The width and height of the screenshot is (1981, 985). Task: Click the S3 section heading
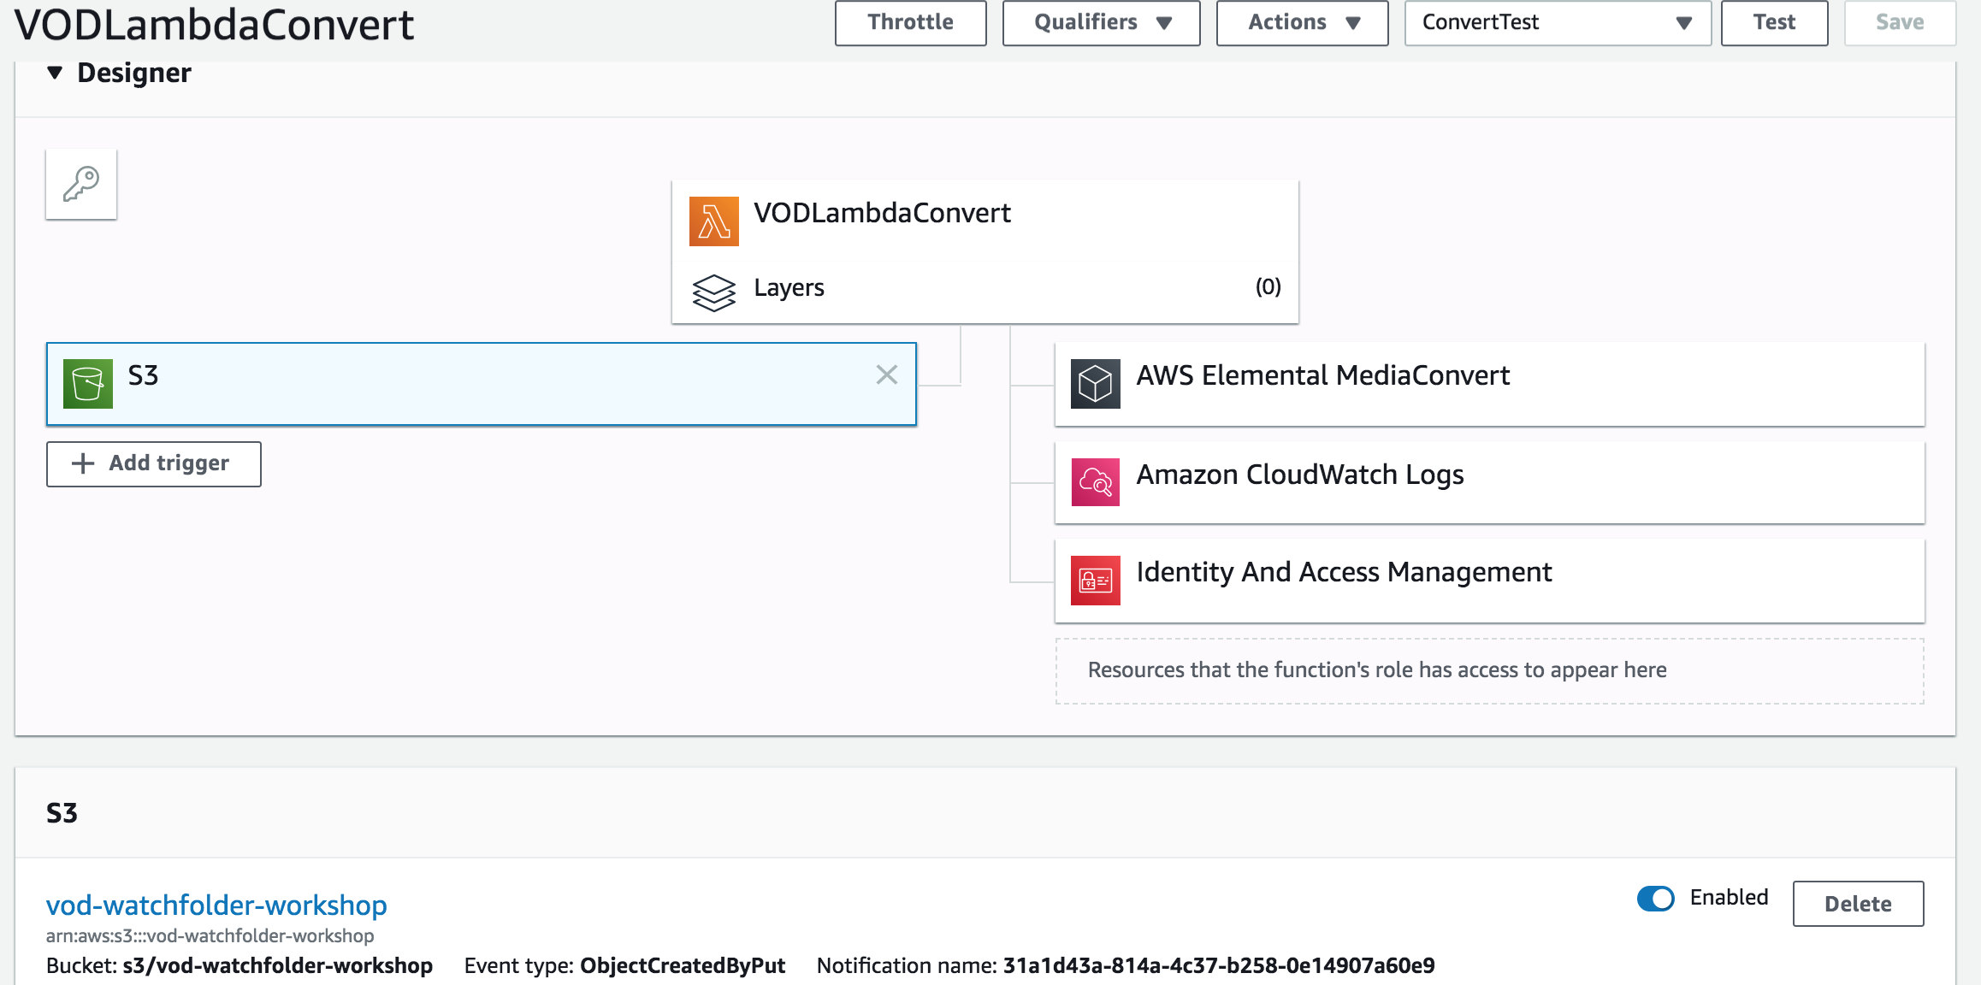point(62,813)
